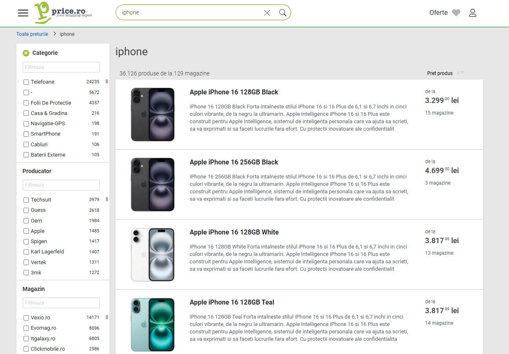Click the Categorie list scrollbar
509x354 pixels.
pyautogui.click(x=107, y=82)
